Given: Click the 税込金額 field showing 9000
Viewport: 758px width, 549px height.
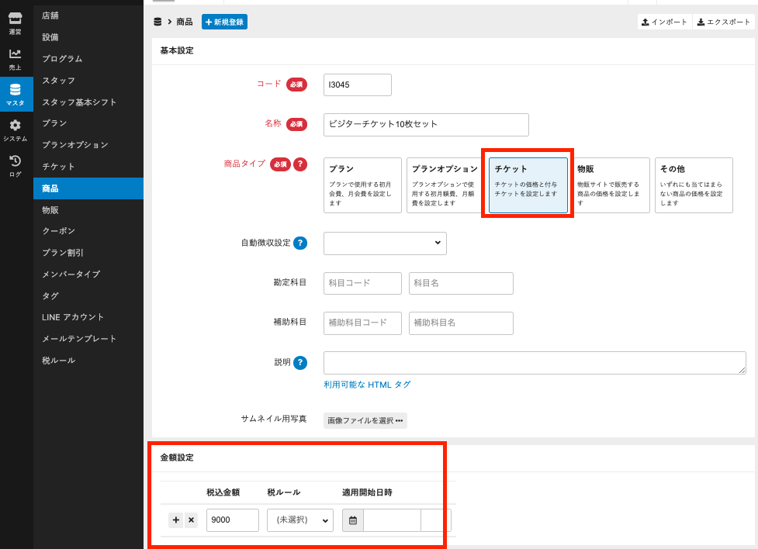Looking at the screenshot, I should [x=232, y=520].
